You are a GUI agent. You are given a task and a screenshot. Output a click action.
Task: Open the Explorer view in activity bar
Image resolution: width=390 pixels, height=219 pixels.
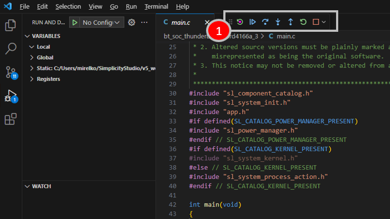[10, 25]
